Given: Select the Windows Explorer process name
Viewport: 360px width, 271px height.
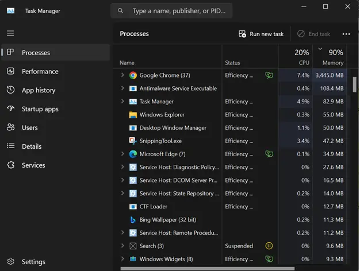Looking at the screenshot, I should tap(162, 115).
